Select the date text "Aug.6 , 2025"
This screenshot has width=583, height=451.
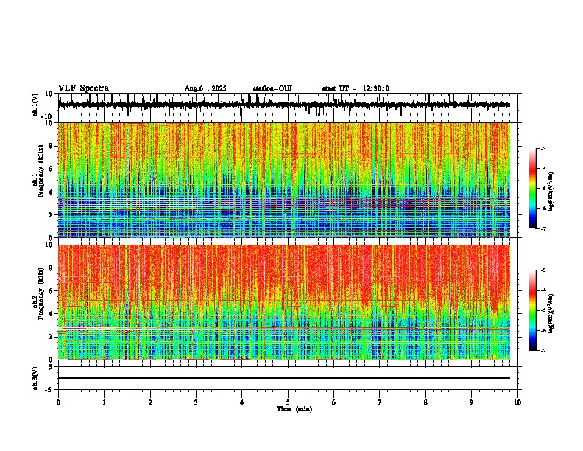[x=205, y=88]
